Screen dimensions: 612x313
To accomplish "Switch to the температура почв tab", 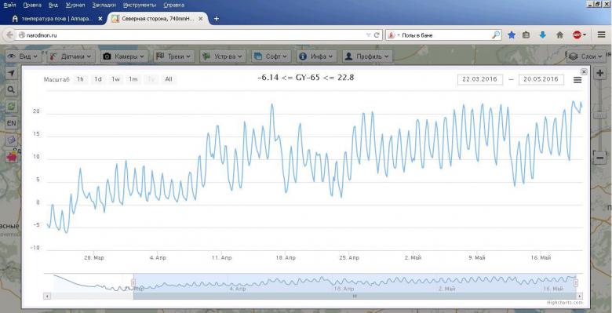I will [57, 19].
